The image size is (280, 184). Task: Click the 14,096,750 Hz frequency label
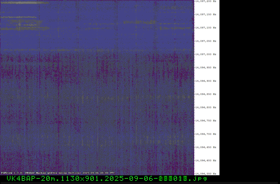(206, 121)
